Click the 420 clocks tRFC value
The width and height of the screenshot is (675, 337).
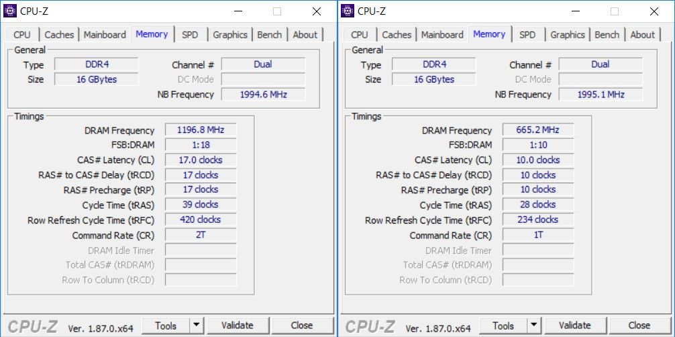(x=201, y=220)
